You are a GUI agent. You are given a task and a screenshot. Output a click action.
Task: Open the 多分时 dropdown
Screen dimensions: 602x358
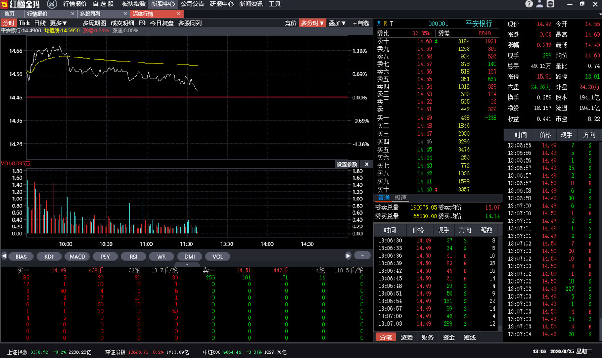(312, 23)
